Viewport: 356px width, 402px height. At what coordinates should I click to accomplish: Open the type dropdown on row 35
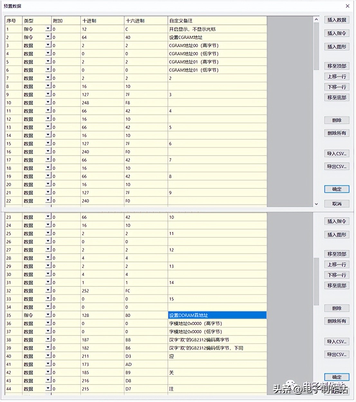tap(48, 315)
